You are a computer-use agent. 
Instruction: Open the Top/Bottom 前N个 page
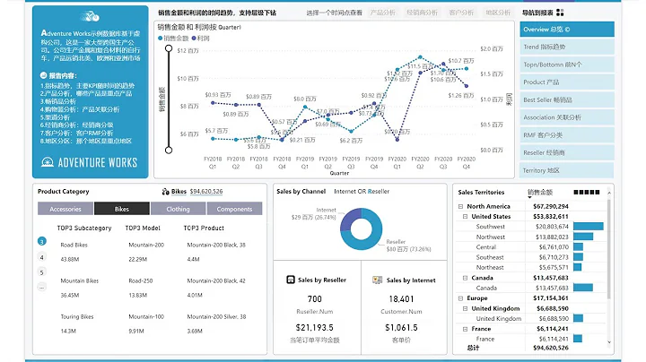tap(567, 65)
